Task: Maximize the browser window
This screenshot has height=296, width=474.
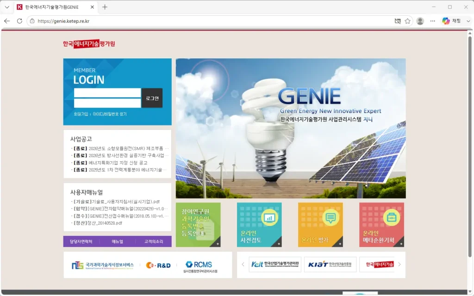Action: (x=450, y=7)
